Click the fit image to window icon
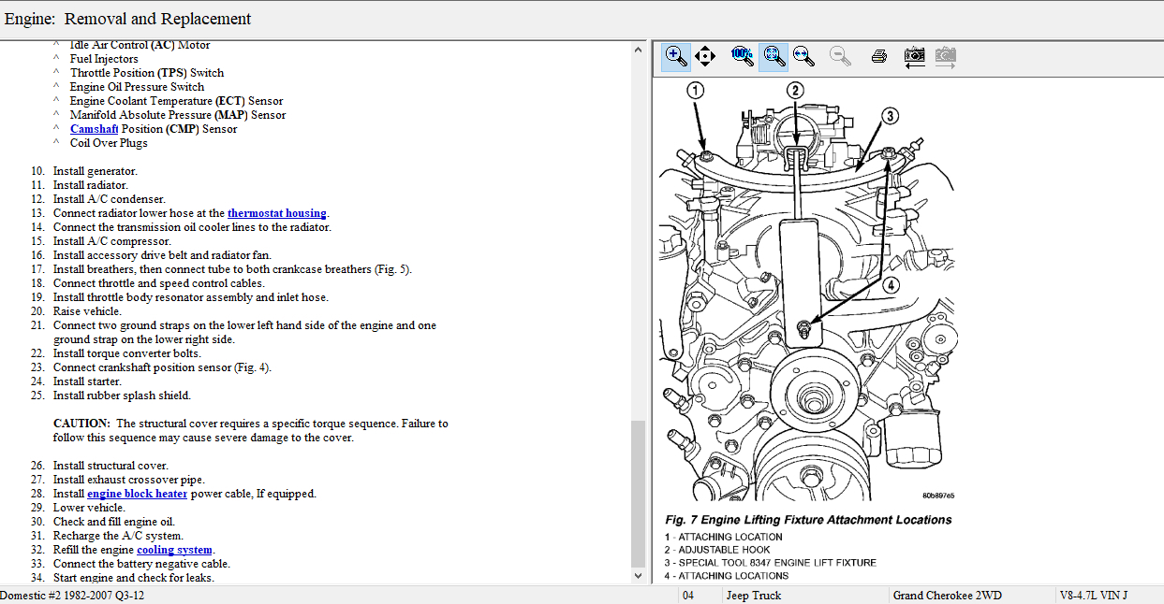 [773, 56]
